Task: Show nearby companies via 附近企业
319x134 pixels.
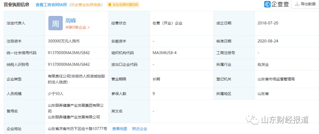Action: pos(139,129)
